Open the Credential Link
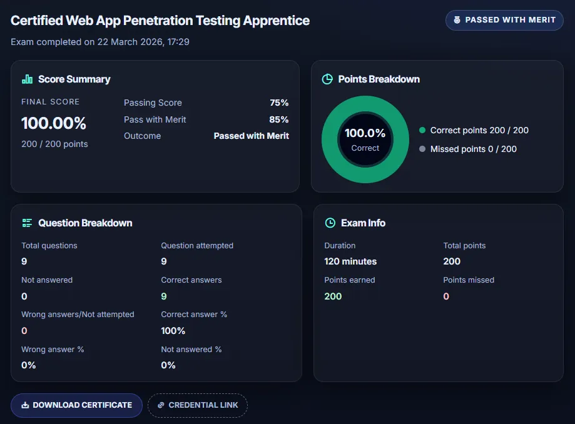The width and height of the screenshot is (575, 424). point(198,405)
